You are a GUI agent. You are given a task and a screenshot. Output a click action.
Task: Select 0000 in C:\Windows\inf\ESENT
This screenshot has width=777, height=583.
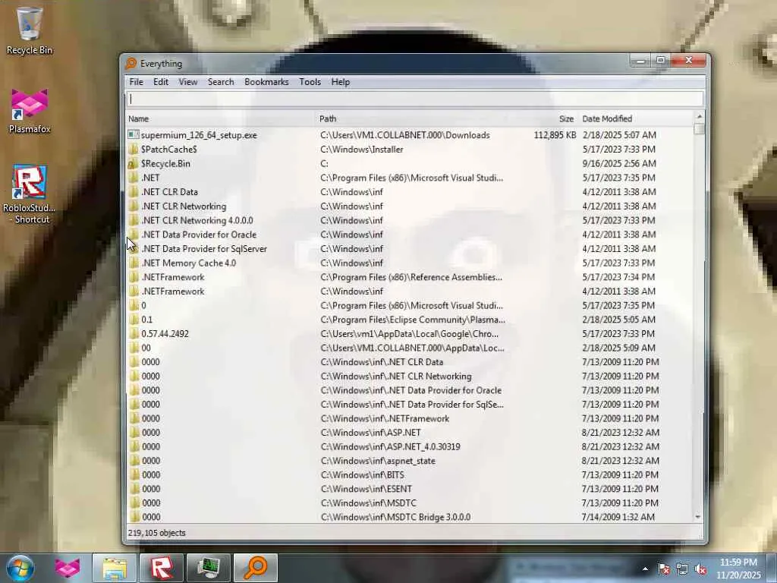click(x=411, y=489)
